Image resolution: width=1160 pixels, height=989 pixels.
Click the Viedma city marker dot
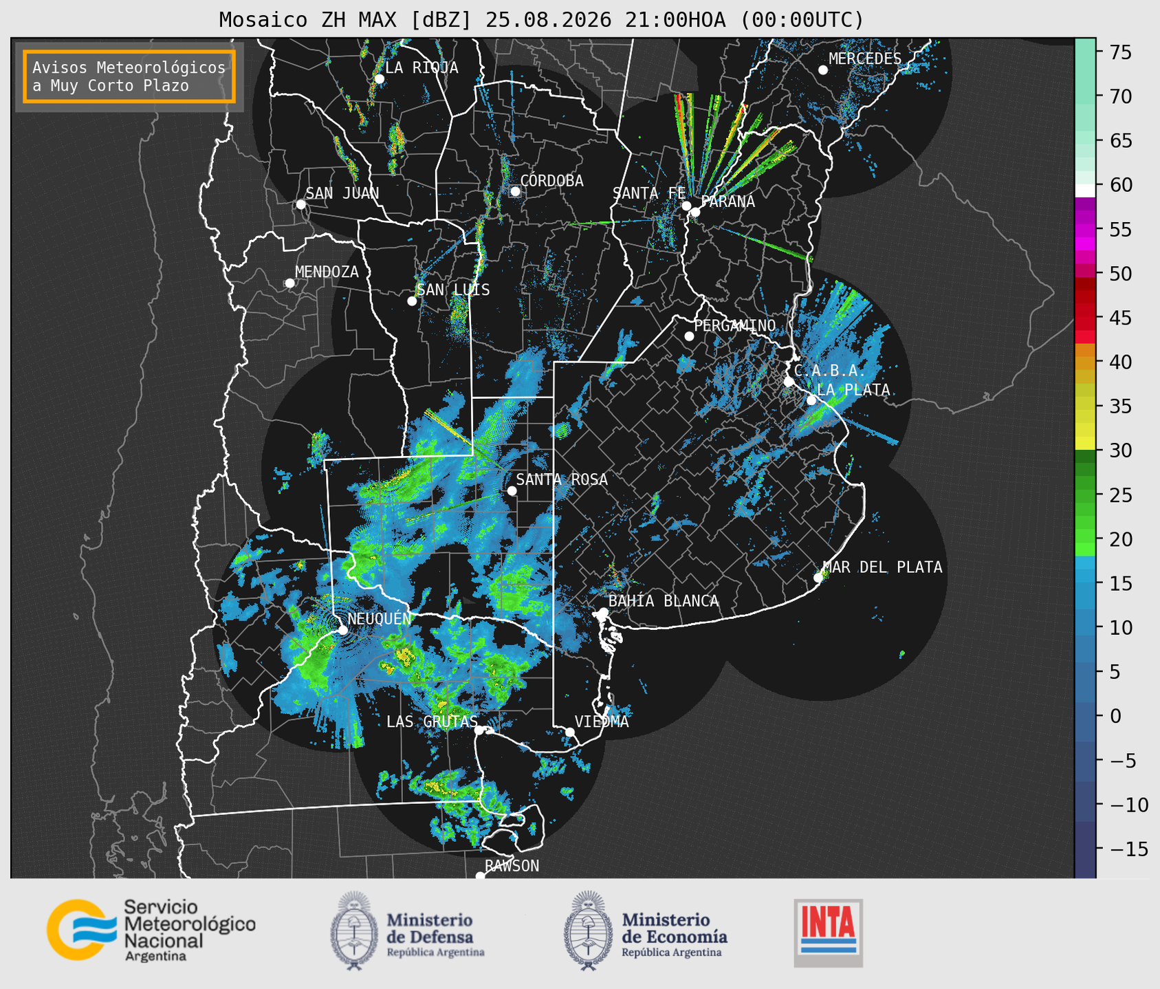pyautogui.click(x=569, y=732)
